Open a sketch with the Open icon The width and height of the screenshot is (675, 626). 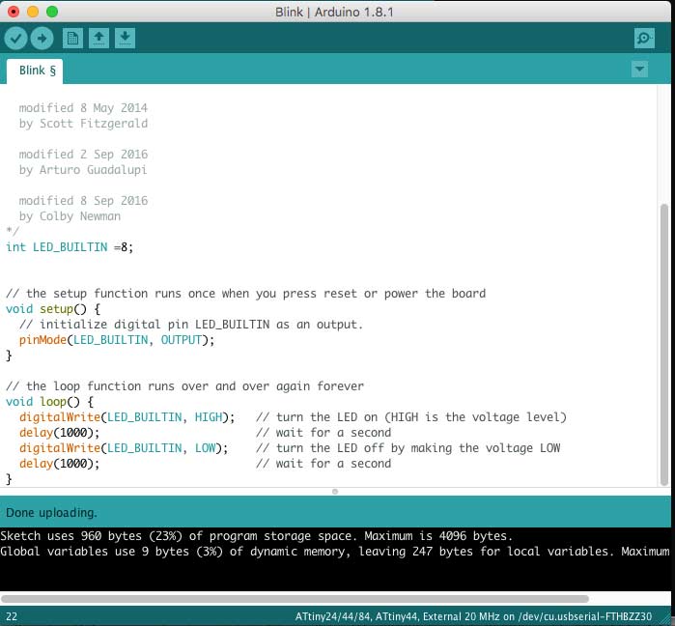[x=99, y=39]
